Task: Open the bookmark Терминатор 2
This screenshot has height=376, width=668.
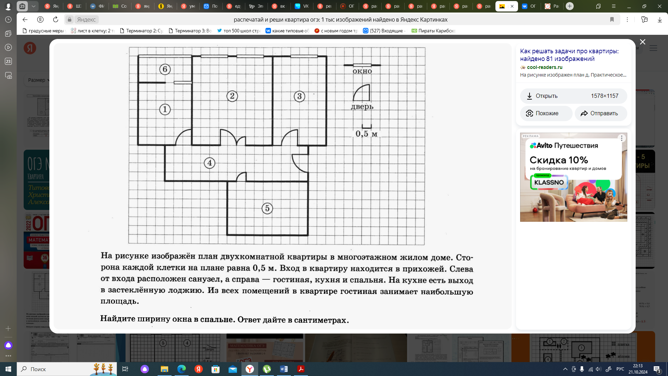Action: 141,31
